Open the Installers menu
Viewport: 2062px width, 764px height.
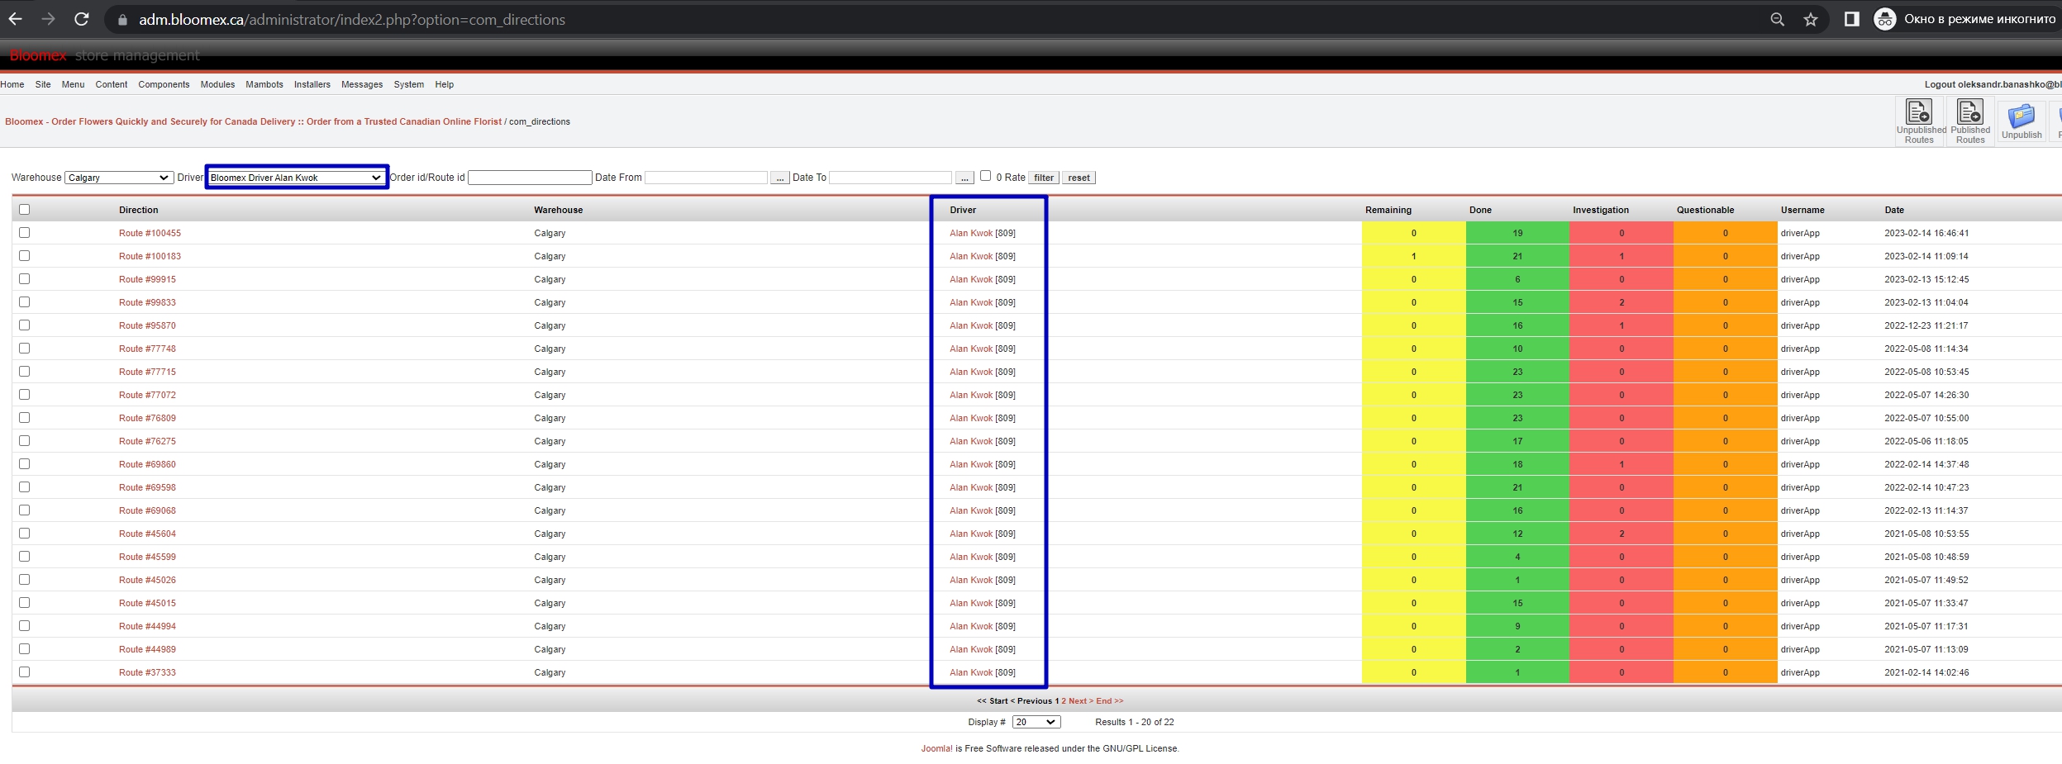tap(312, 84)
